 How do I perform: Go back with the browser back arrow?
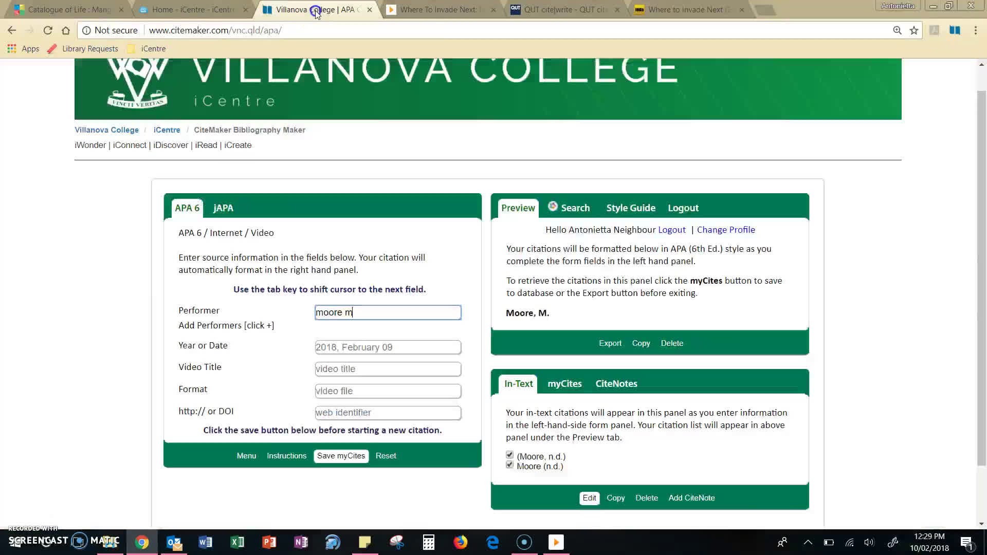tap(12, 30)
